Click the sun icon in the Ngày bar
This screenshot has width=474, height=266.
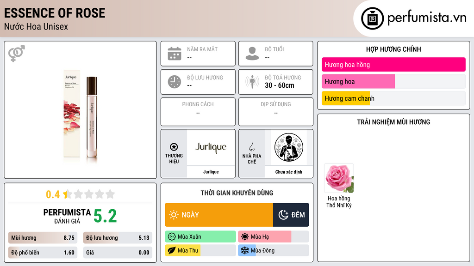click(x=174, y=215)
